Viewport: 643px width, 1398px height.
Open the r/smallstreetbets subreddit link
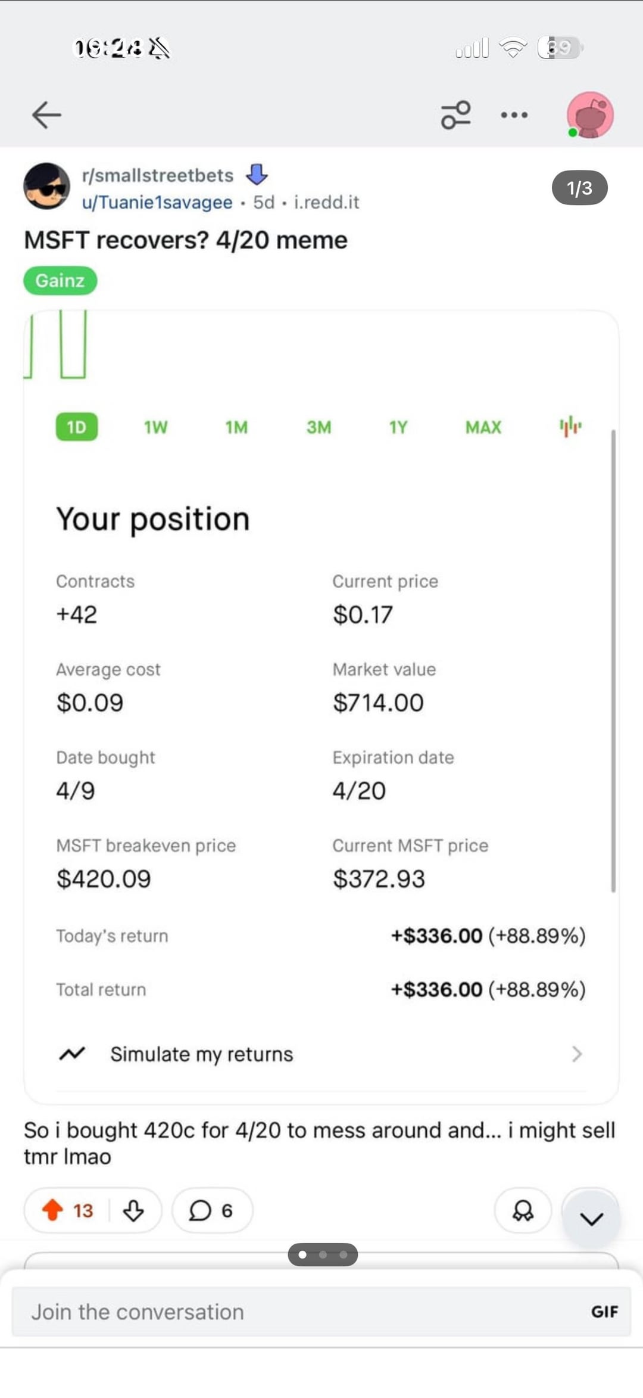pyautogui.click(x=158, y=175)
